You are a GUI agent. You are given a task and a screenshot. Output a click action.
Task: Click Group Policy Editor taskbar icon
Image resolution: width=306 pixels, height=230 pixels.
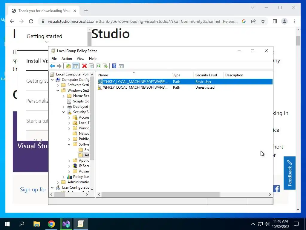[81, 224]
